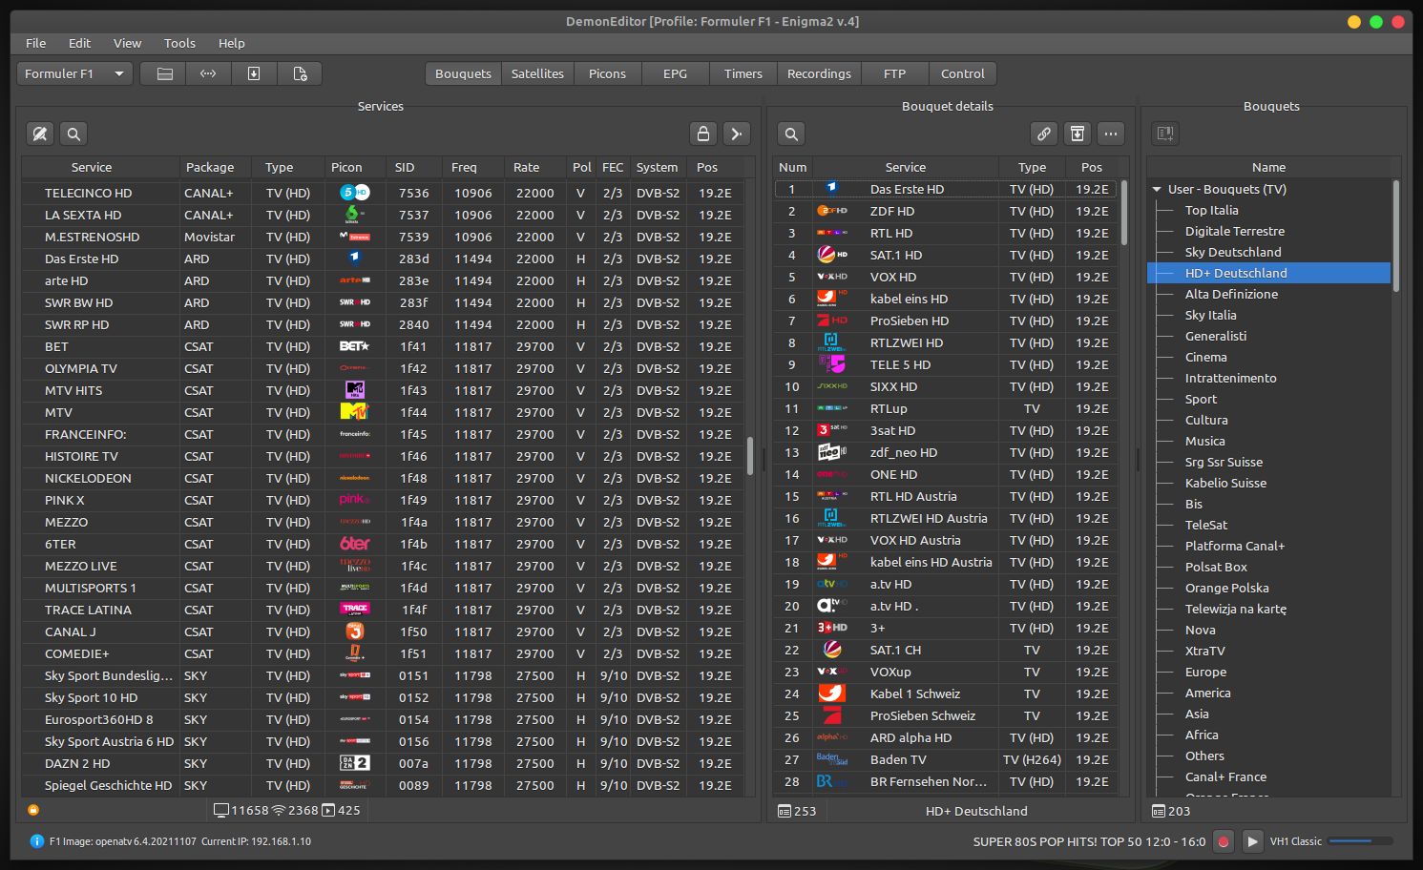The width and height of the screenshot is (1423, 870).
Task: Toggle service edit mode with the pencil icon
Action: coord(39,134)
